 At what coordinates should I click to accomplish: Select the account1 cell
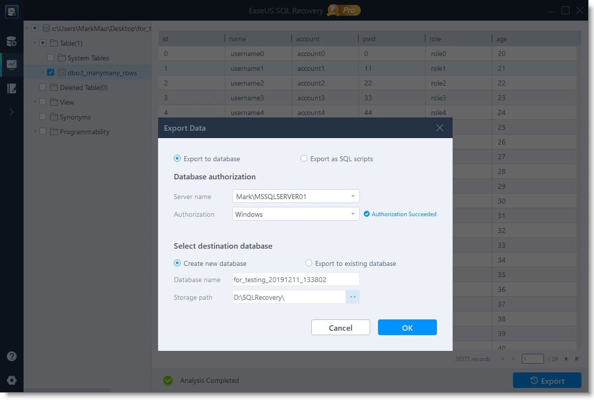[325, 68]
